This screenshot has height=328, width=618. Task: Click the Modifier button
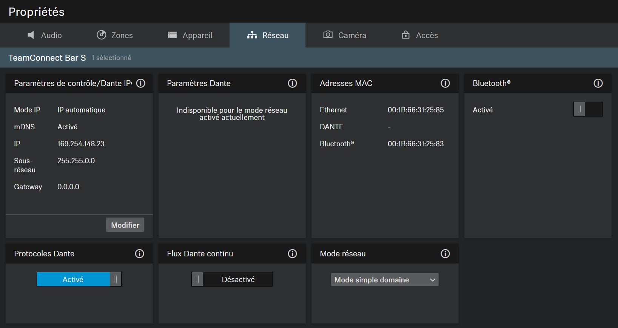tap(125, 225)
